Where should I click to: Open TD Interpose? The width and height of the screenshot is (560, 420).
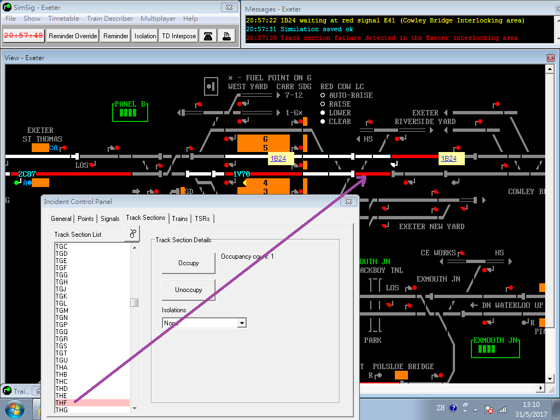coord(179,36)
